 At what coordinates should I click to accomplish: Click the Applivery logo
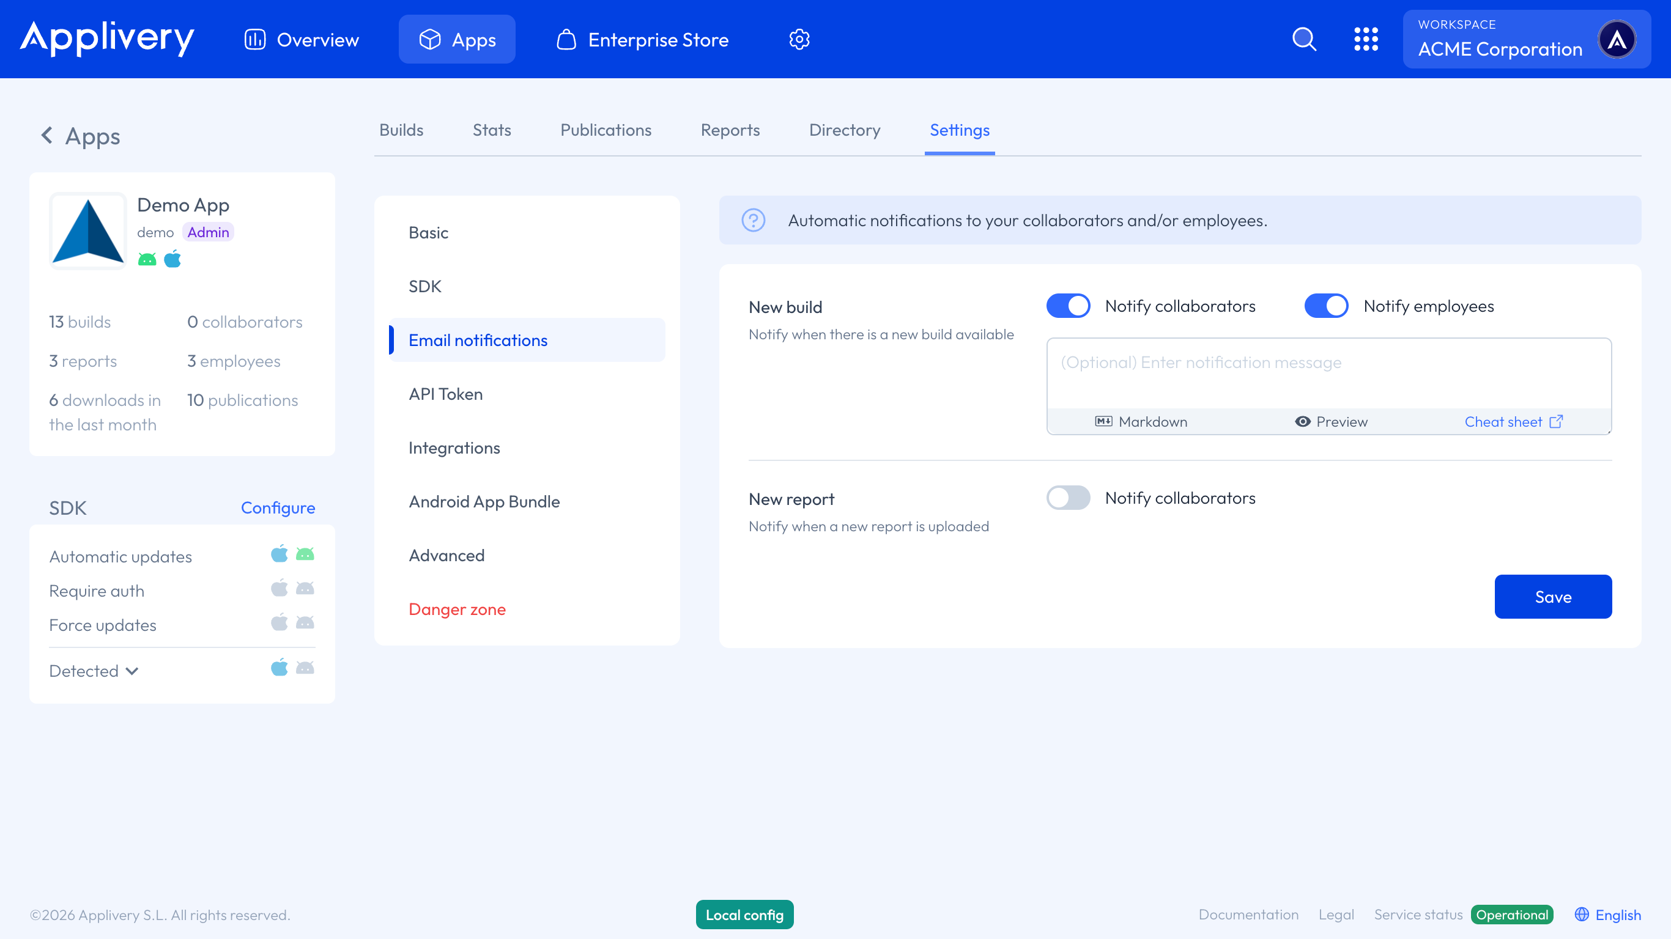coord(107,38)
